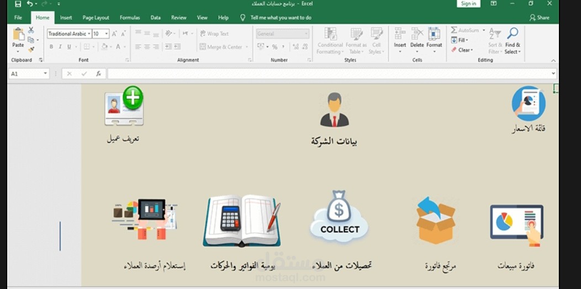Click the Paste clipboard icon
This screenshot has height=289, width=581.
point(18,34)
